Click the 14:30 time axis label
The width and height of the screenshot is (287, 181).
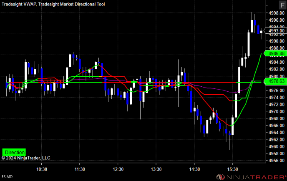194,169
